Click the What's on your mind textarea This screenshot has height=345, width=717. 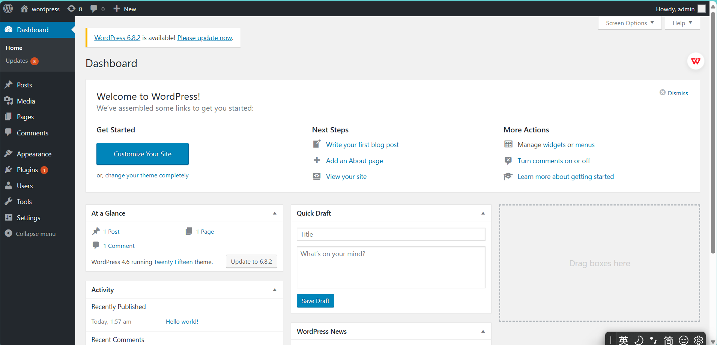coord(391,267)
